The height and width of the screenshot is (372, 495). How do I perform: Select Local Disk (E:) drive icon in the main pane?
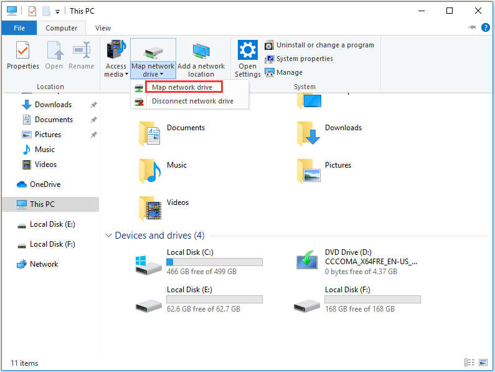pyautogui.click(x=148, y=305)
